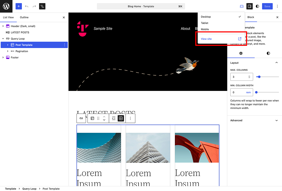
Task: Open the View site link
Action: coord(221,39)
